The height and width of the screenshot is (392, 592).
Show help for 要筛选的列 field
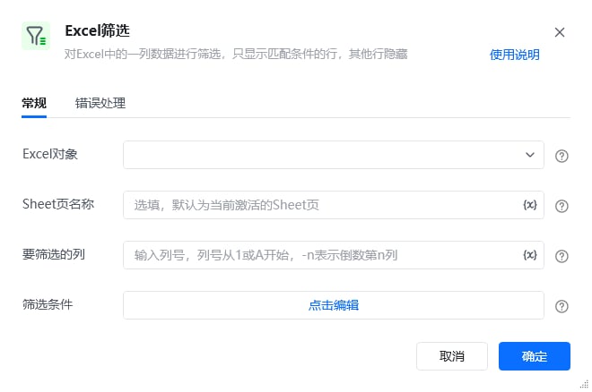click(562, 256)
